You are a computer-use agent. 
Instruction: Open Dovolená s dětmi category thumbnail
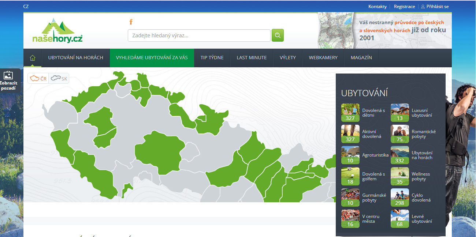pyautogui.click(x=350, y=113)
